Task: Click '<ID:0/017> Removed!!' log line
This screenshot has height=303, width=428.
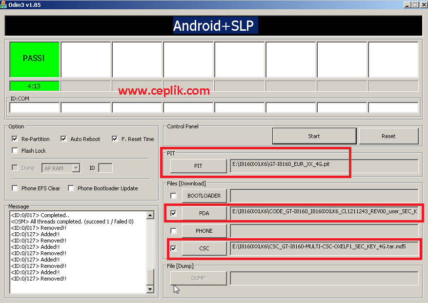Action: 39,228
